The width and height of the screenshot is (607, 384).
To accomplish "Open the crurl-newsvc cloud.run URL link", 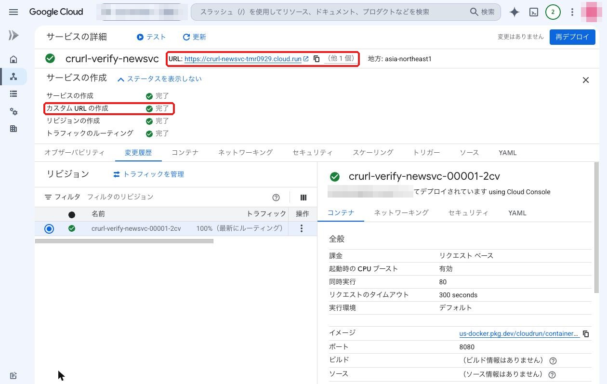I will [x=243, y=59].
